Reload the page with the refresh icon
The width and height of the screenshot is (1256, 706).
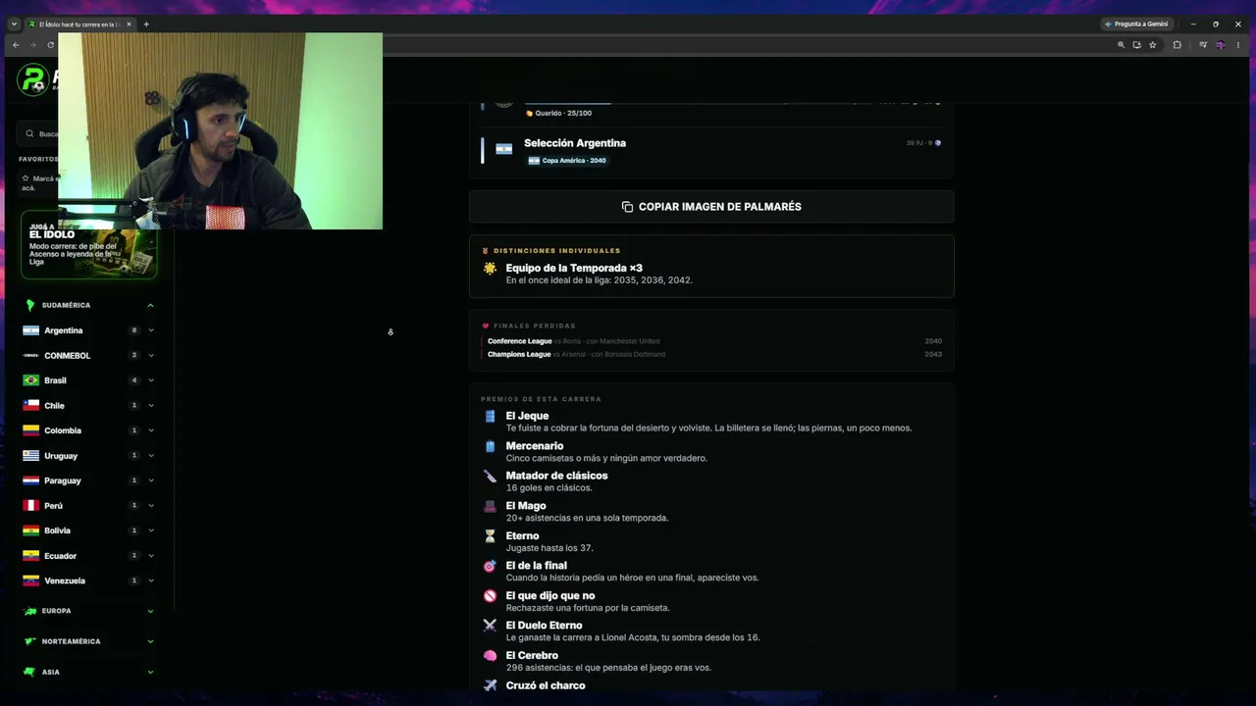(x=50, y=45)
